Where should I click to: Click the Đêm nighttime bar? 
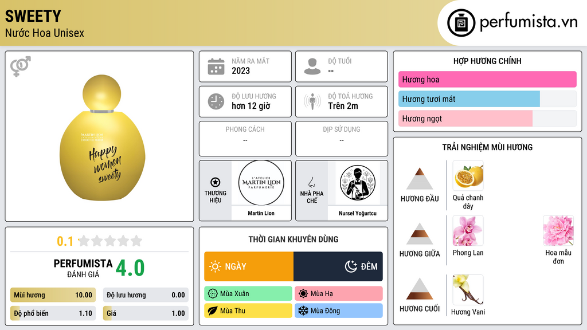(x=338, y=266)
